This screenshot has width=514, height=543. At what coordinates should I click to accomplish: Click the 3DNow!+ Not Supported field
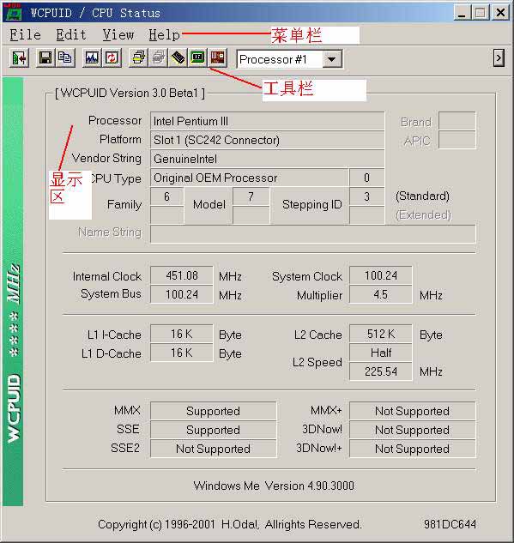tap(413, 449)
